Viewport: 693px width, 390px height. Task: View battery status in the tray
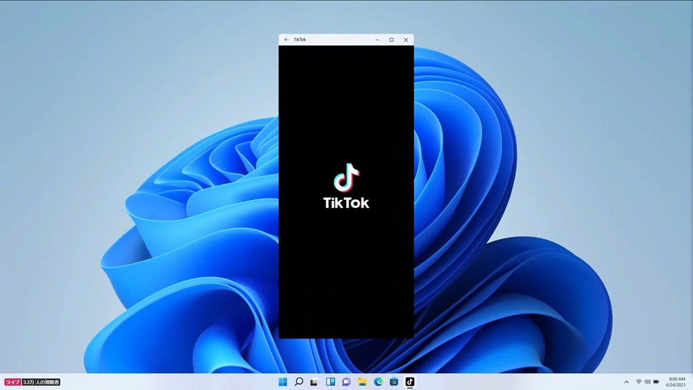(x=656, y=382)
